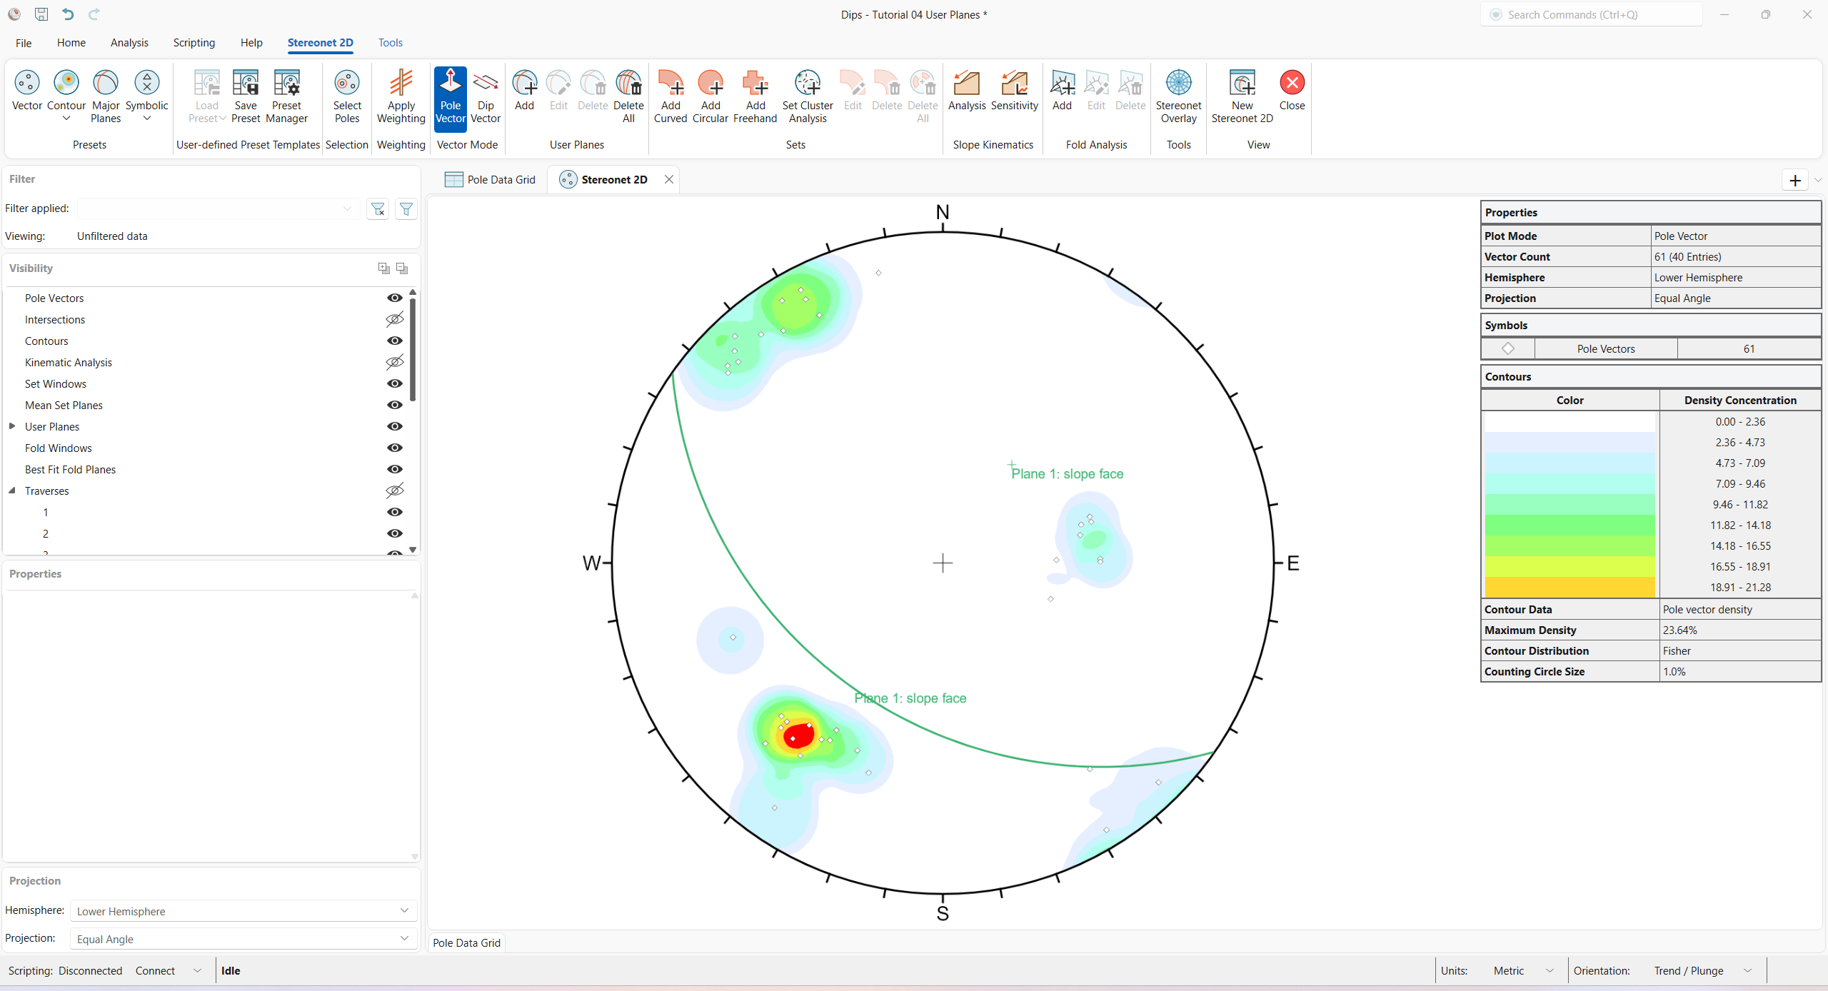Activate Select Poles tool
Viewport: 1828px width, 991px height.
[347, 96]
